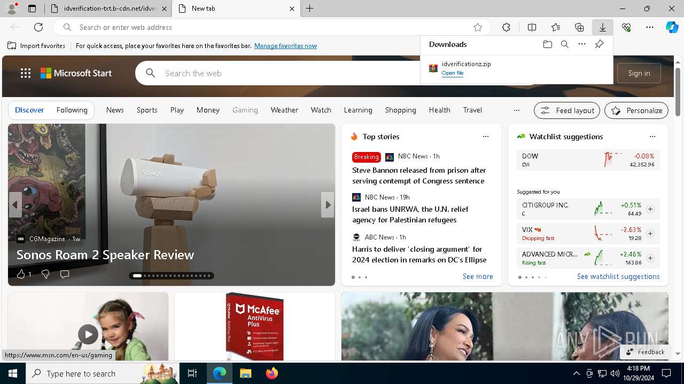684x384 pixels.
Task: Switch to Discover feed
Action: [x=29, y=110]
